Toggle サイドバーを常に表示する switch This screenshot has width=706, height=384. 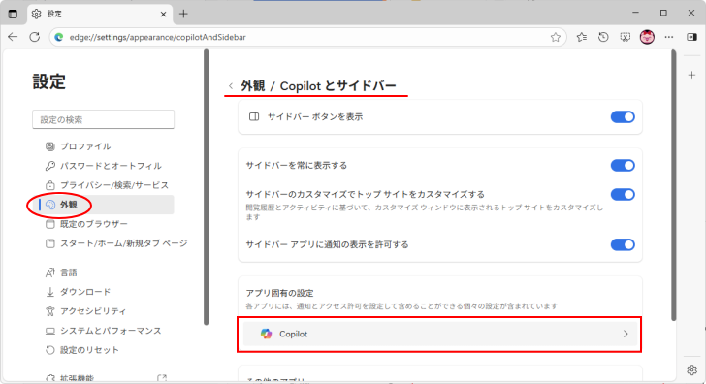[623, 165]
